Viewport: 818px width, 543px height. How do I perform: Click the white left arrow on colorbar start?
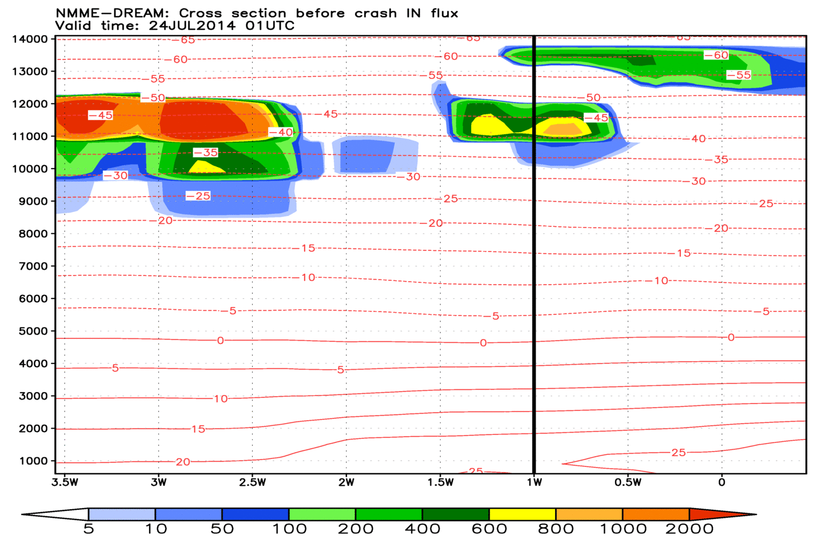click(57, 514)
